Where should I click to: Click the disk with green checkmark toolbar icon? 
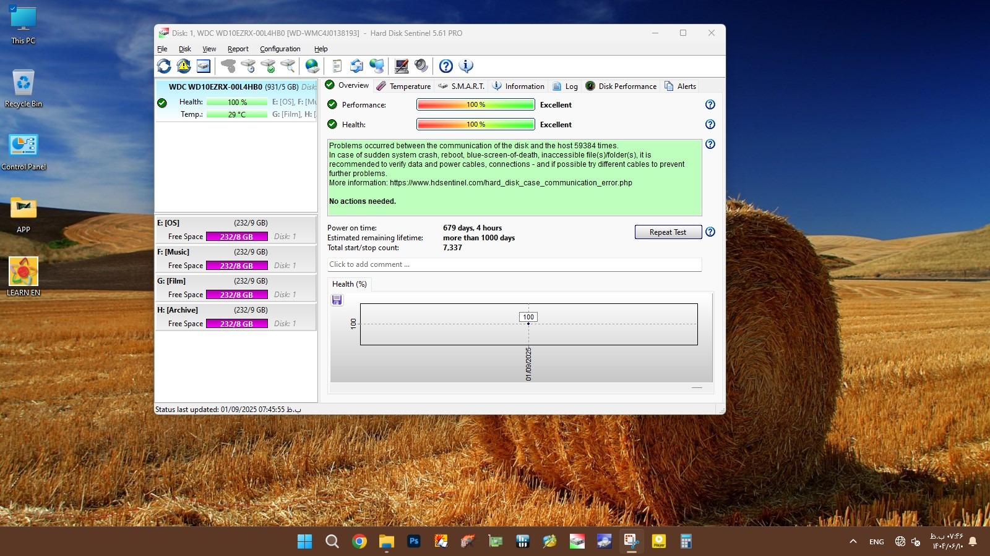point(268,65)
